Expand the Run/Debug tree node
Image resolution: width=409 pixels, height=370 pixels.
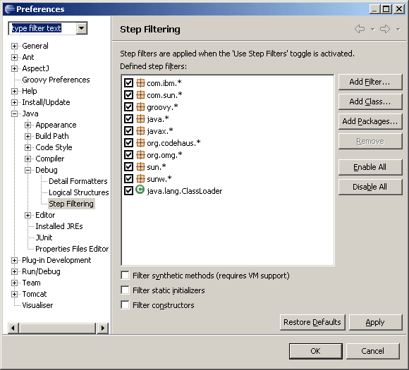click(15, 272)
